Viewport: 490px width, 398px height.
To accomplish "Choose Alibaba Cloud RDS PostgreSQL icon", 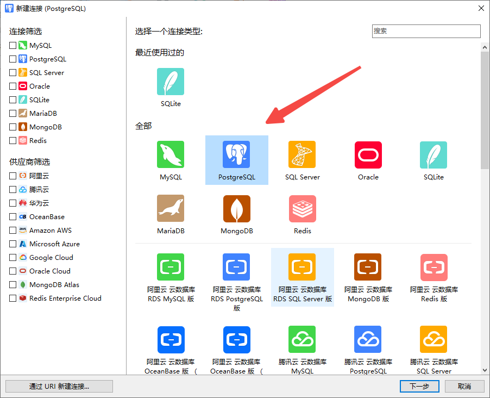I will (236, 267).
